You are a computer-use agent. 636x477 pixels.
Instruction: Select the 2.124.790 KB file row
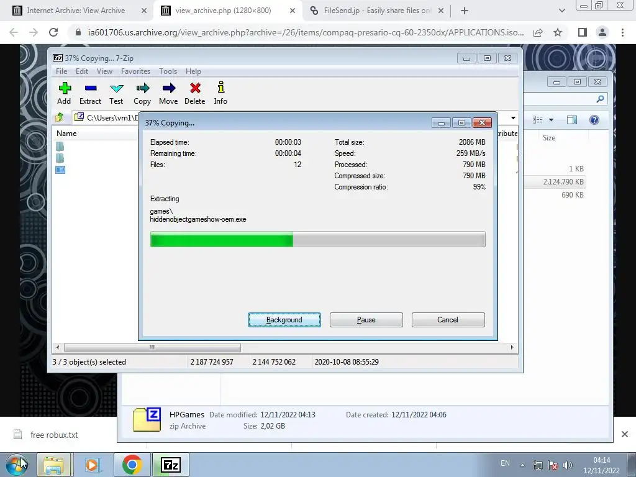555,182
